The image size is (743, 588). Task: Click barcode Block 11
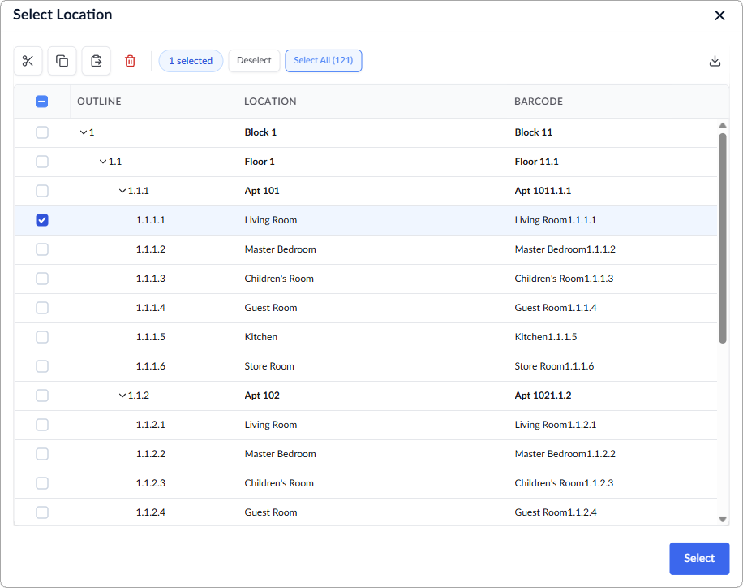pyautogui.click(x=533, y=132)
